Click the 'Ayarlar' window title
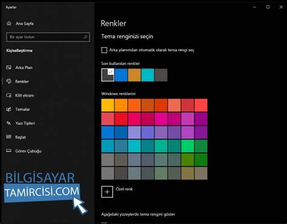Image resolution: width=287 pixels, height=224 pixels. pyautogui.click(x=11, y=7)
